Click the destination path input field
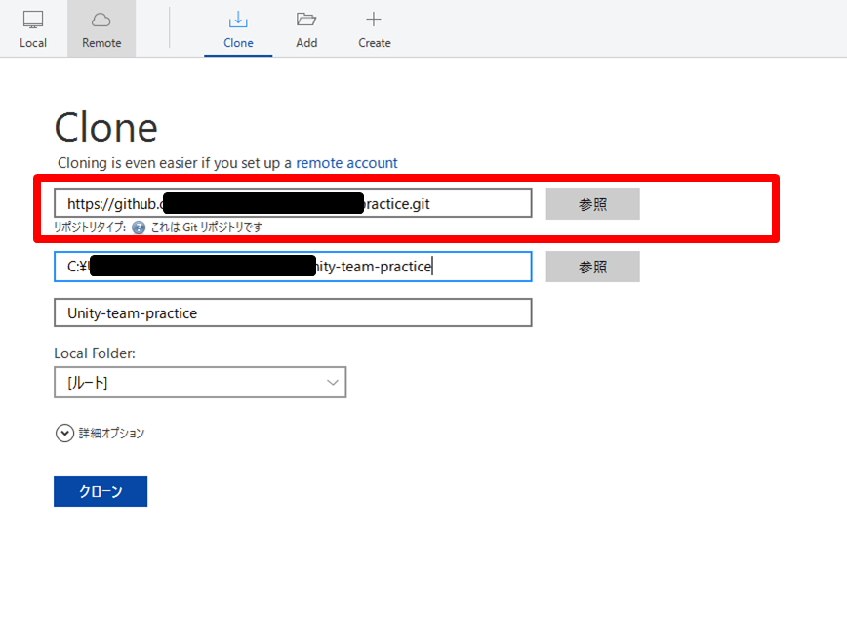847x623 pixels. 293,267
